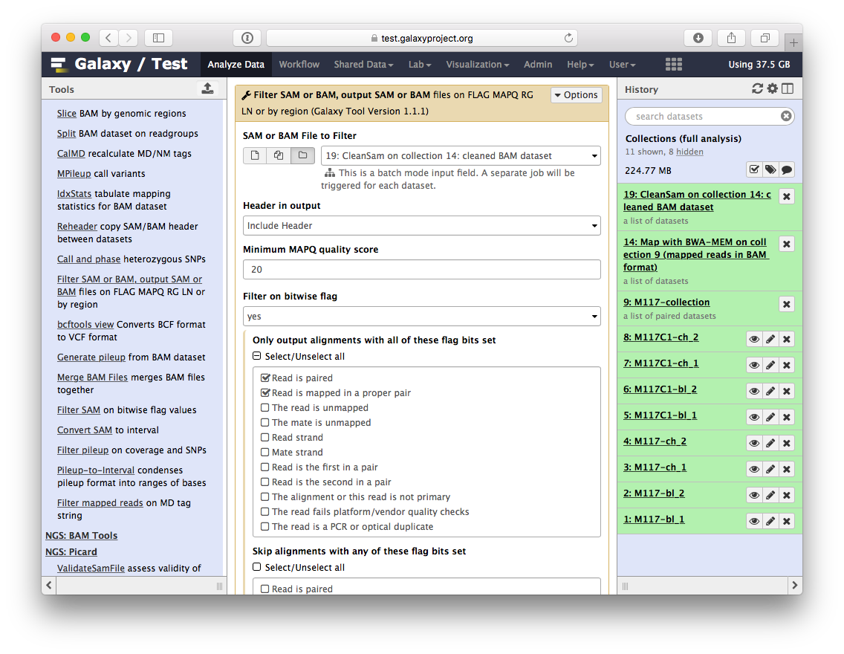View data of 6: M117C1-bl_2
Image resolution: width=844 pixels, height=654 pixels.
pos(754,391)
